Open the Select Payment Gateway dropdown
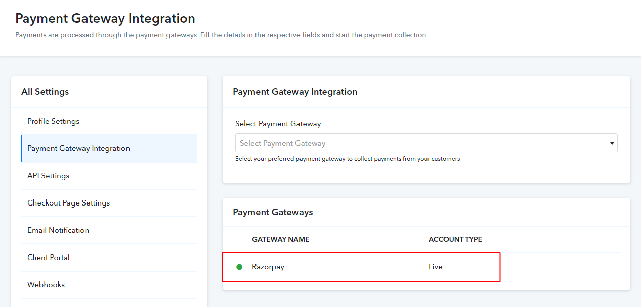This screenshot has height=307, width=641. (425, 143)
